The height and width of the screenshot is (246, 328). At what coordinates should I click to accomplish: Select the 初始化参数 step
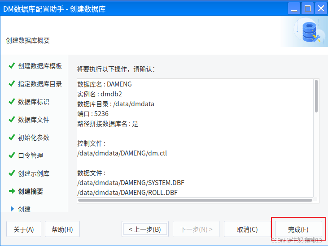pyautogui.click(x=34, y=138)
